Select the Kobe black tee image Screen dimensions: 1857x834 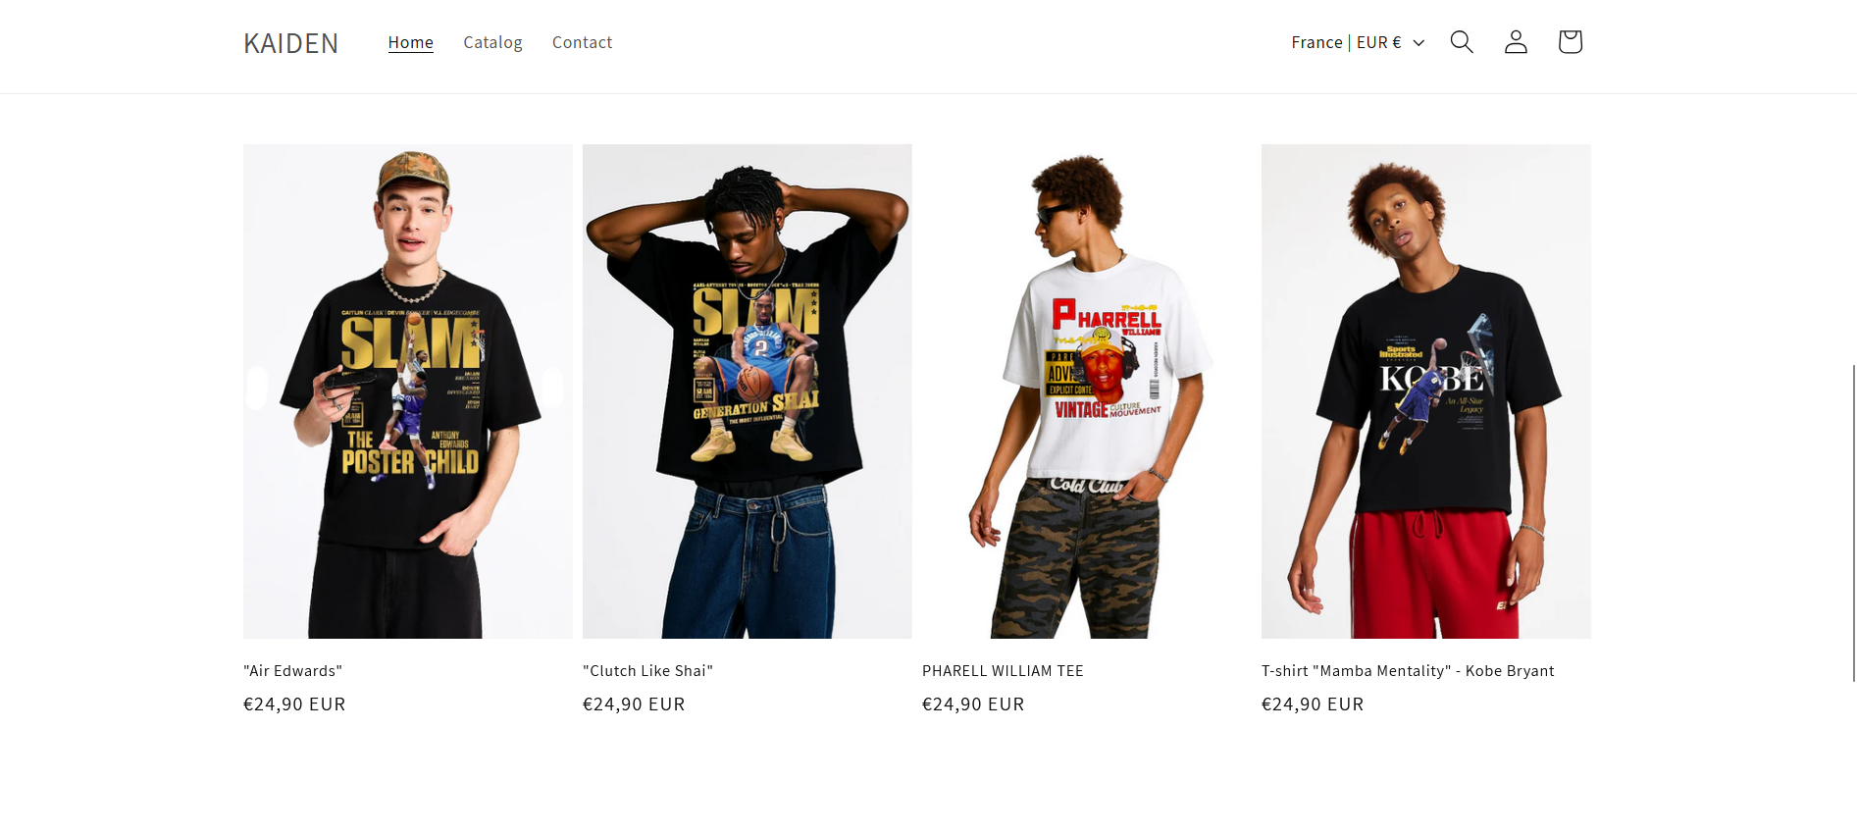tap(1426, 391)
